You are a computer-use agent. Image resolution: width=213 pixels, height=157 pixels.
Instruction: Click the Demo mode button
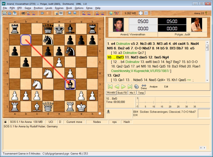(144, 87)
